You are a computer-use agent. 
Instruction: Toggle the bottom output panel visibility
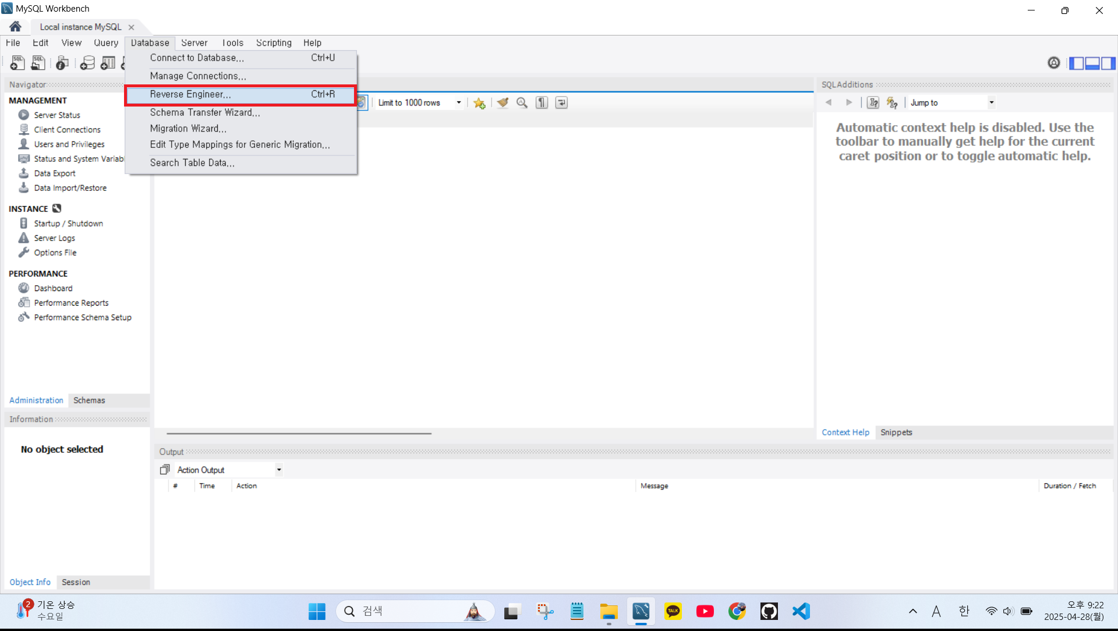click(1092, 63)
